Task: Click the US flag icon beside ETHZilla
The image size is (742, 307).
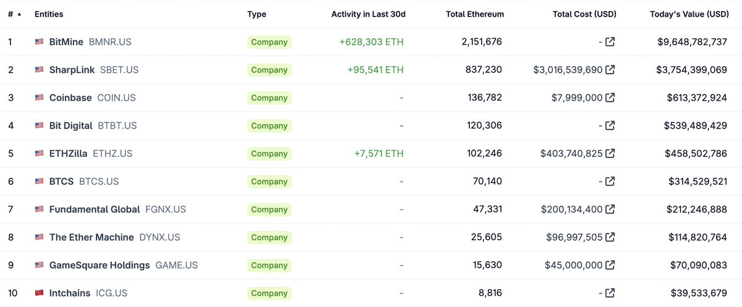Action: tap(40, 153)
